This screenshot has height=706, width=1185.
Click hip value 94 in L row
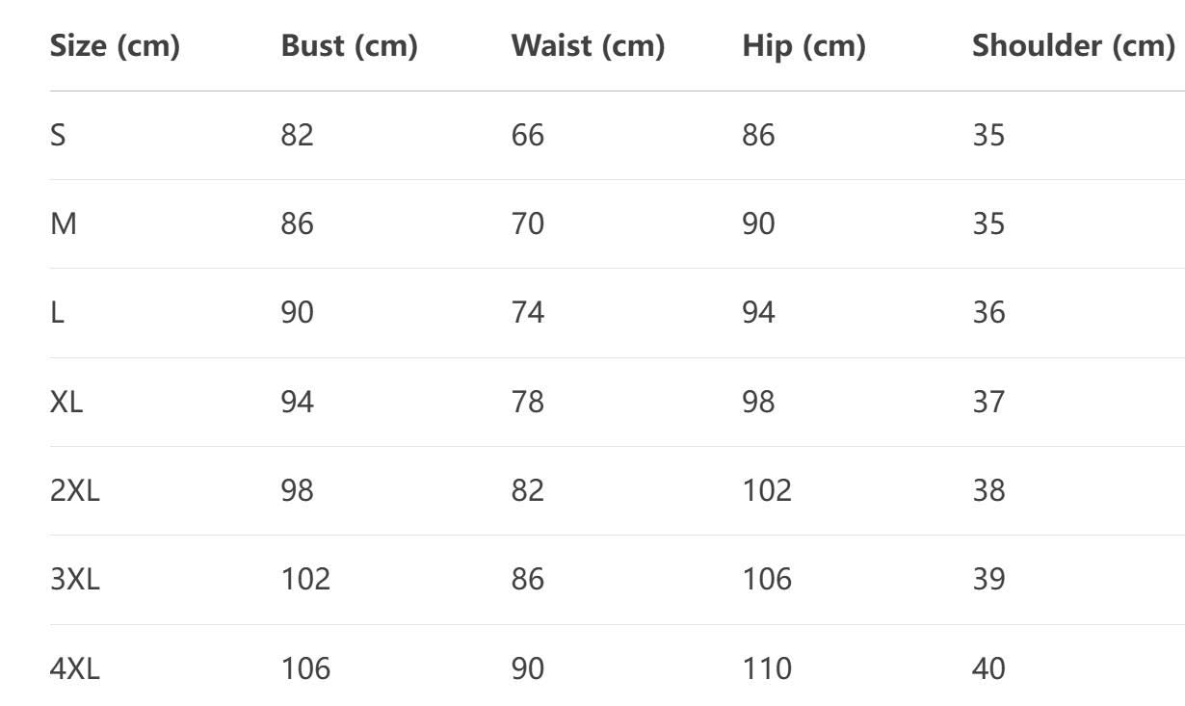pyautogui.click(x=758, y=313)
